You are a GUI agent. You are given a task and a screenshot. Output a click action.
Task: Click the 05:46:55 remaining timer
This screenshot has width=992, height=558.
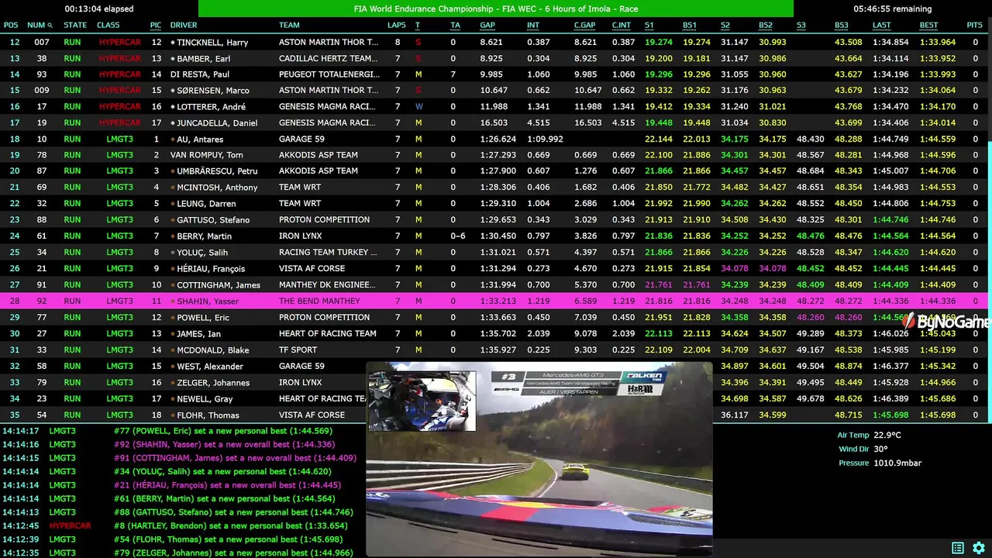point(892,9)
